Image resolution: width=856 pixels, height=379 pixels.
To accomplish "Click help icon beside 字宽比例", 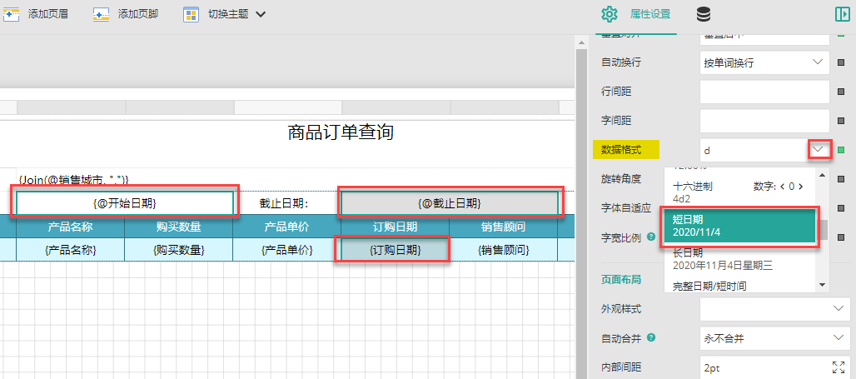I will [x=650, y=237].
